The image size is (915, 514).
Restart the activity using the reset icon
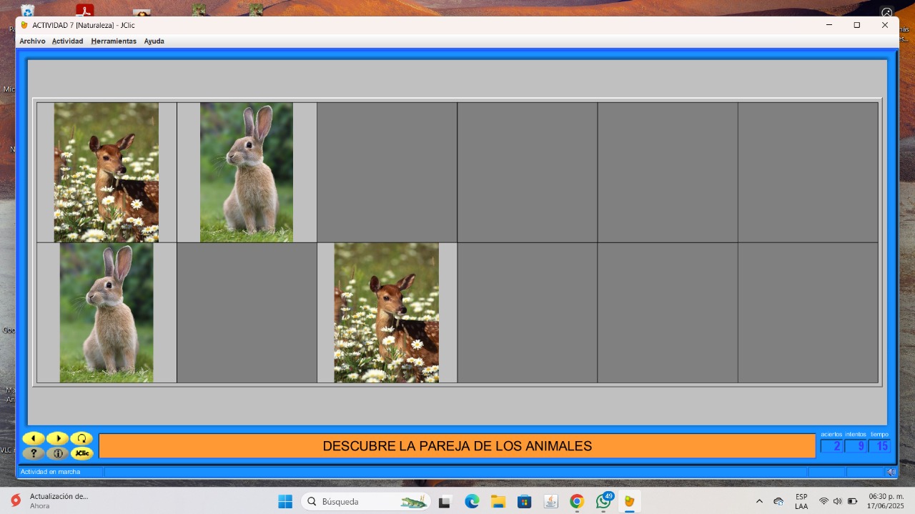[x=81, y=438]
